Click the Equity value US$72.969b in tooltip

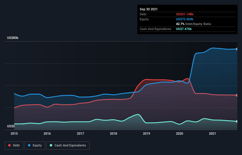click(x=185, y=19)
